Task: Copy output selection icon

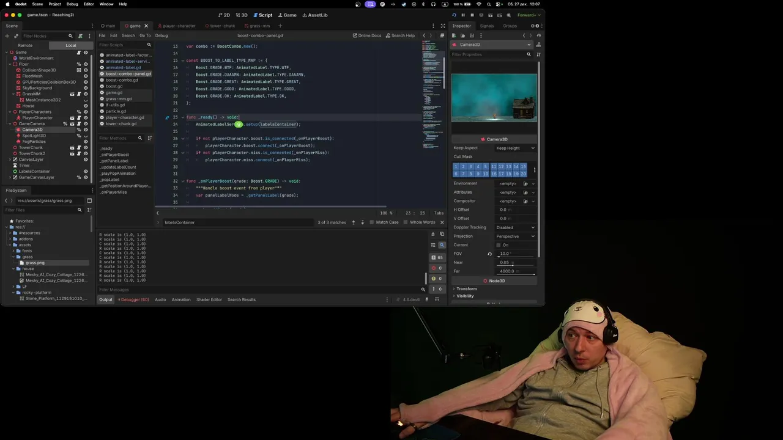Action: tap(442, 235)
